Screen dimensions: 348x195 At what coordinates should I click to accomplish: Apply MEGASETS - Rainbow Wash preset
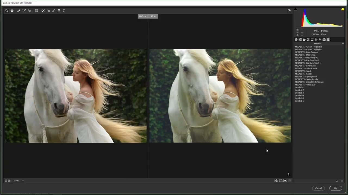click(x=307, y=60)
